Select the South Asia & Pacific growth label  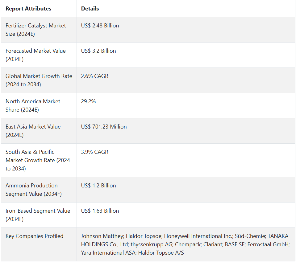(38, 160)
